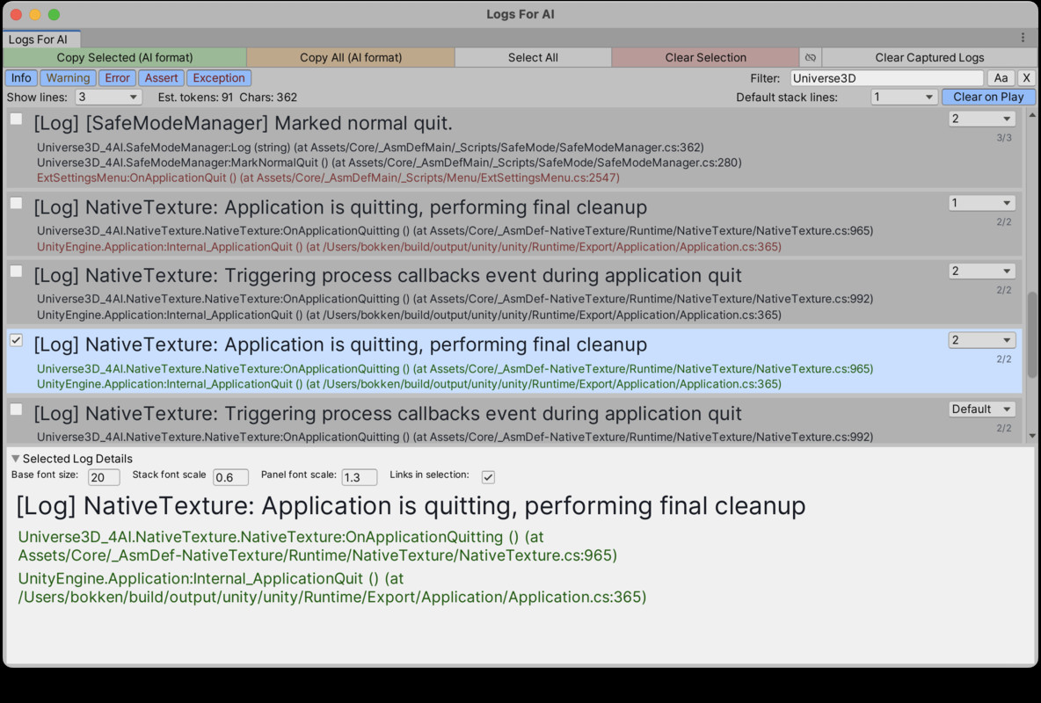
Task: Click Copy All (AI format)
Action: (351, 58)
